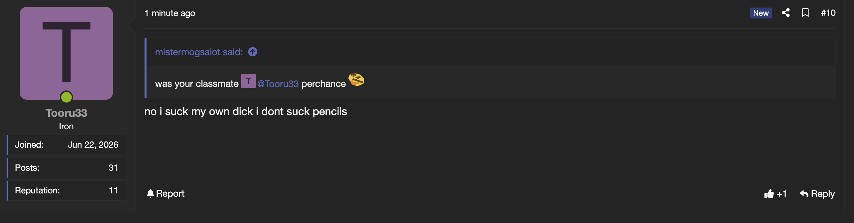Click the share post icon
Screen dimensions: 854x223
(x=785, y=13)
